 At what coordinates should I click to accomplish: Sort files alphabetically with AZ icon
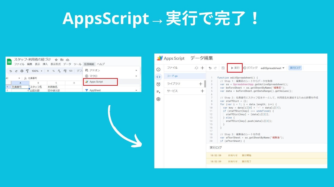click(x=196, y=68)
